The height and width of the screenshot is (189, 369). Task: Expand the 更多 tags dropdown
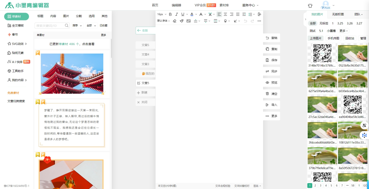coord(344,31)
